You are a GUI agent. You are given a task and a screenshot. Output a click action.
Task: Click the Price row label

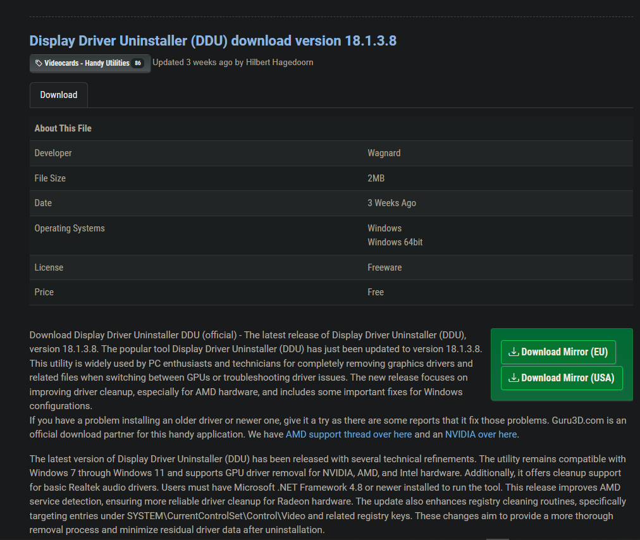tap(44, 292)
